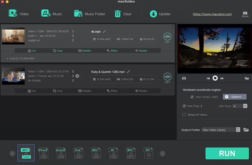
Task: Clear the list with trash icon
Action: click(x=118, y=14)
